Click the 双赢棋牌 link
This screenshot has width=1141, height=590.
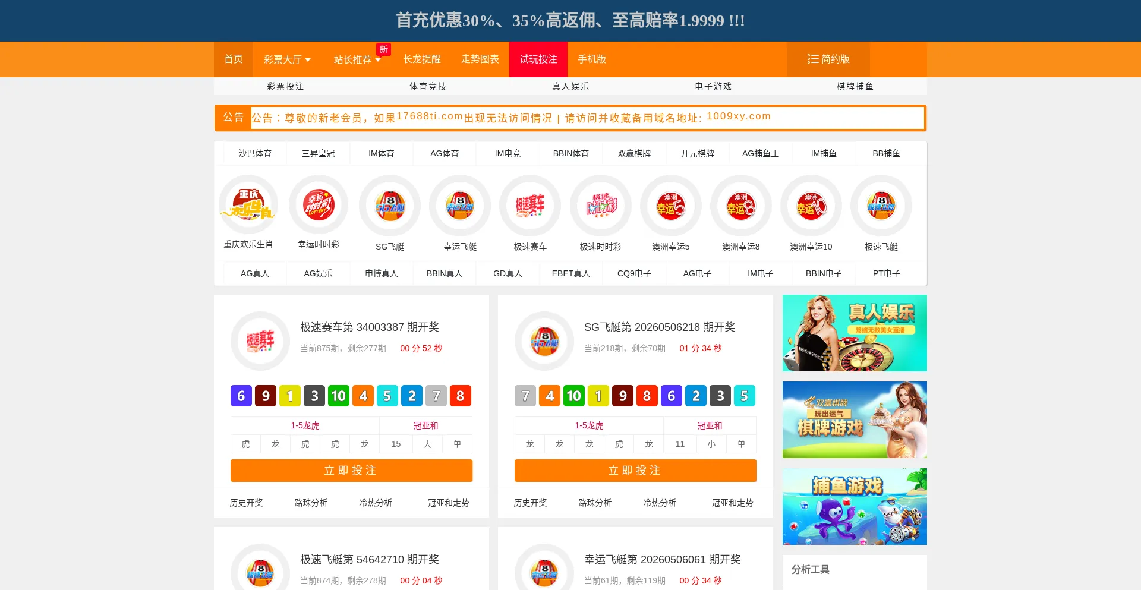click(634, 153)
